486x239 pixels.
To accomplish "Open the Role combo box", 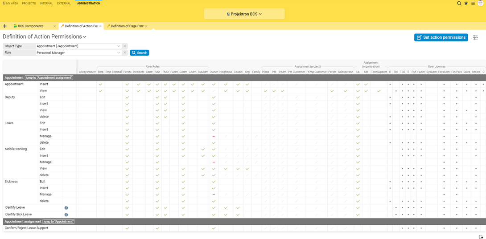I will point(78,53).
